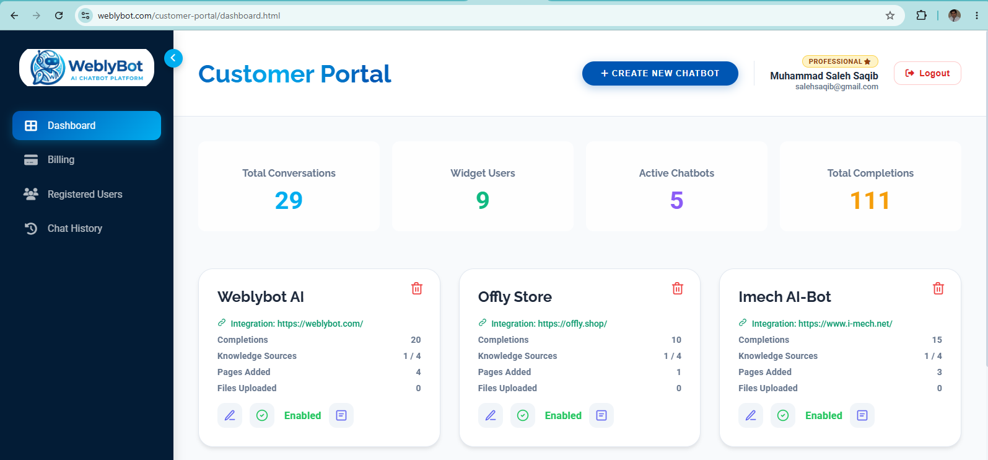Go forward in browser history
This screenshot has width=988, height=460.
[x=37, y=15]
